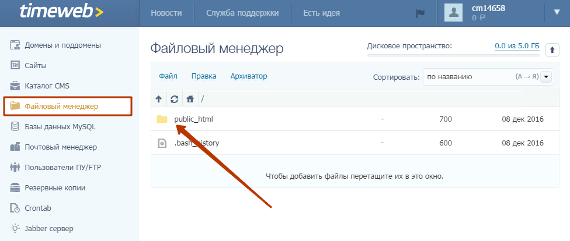The height and width of the screenshot is (241, 570).
Task: Click the flag icon in top bar
Action: [420, 13]
